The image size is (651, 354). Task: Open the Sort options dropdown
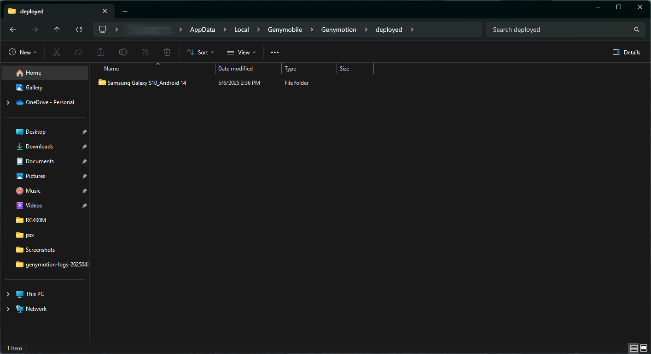click(x=200, y=53)
